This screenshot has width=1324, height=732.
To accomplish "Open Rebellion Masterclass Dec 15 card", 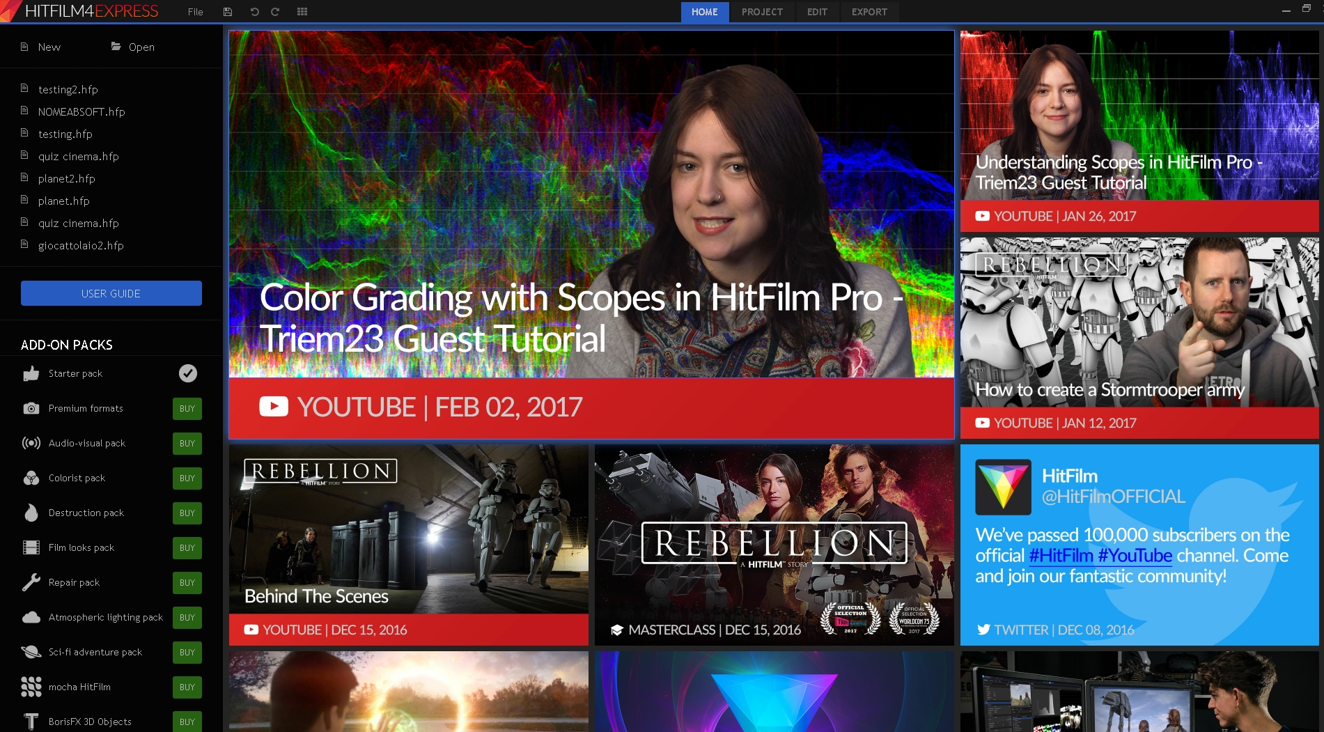I will point(774,545).
